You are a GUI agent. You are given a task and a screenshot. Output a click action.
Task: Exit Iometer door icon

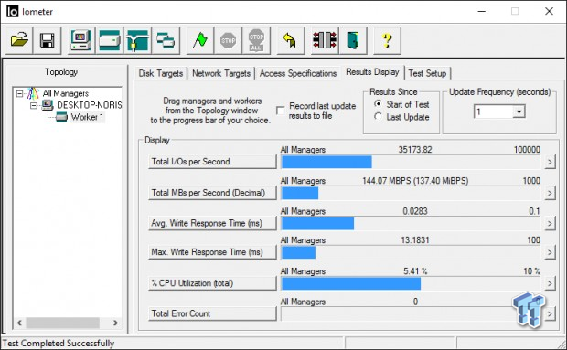click(353, 40)
